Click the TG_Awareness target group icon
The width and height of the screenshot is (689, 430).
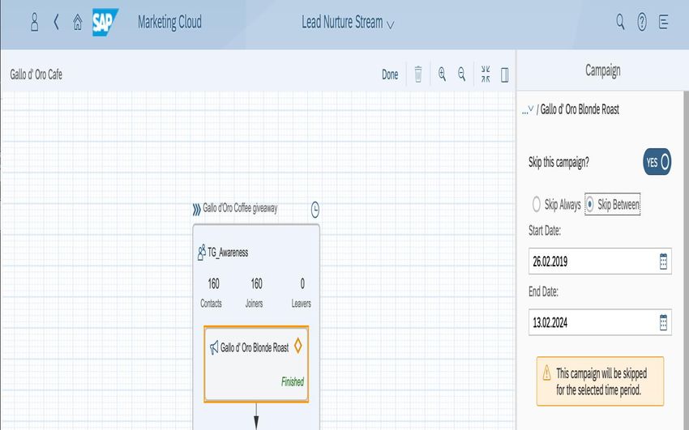coord(201,253)
